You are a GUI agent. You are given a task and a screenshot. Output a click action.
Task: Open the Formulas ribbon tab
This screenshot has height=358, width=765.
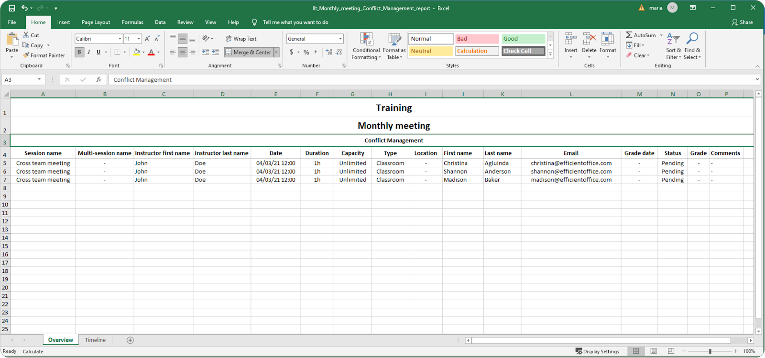pos(132,22)
